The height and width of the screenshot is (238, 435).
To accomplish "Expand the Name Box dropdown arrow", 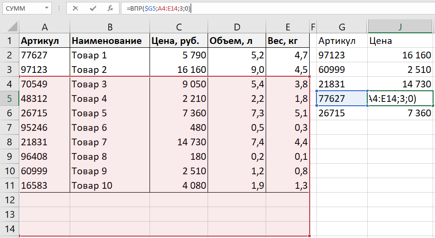I will (x=45, y=9).
